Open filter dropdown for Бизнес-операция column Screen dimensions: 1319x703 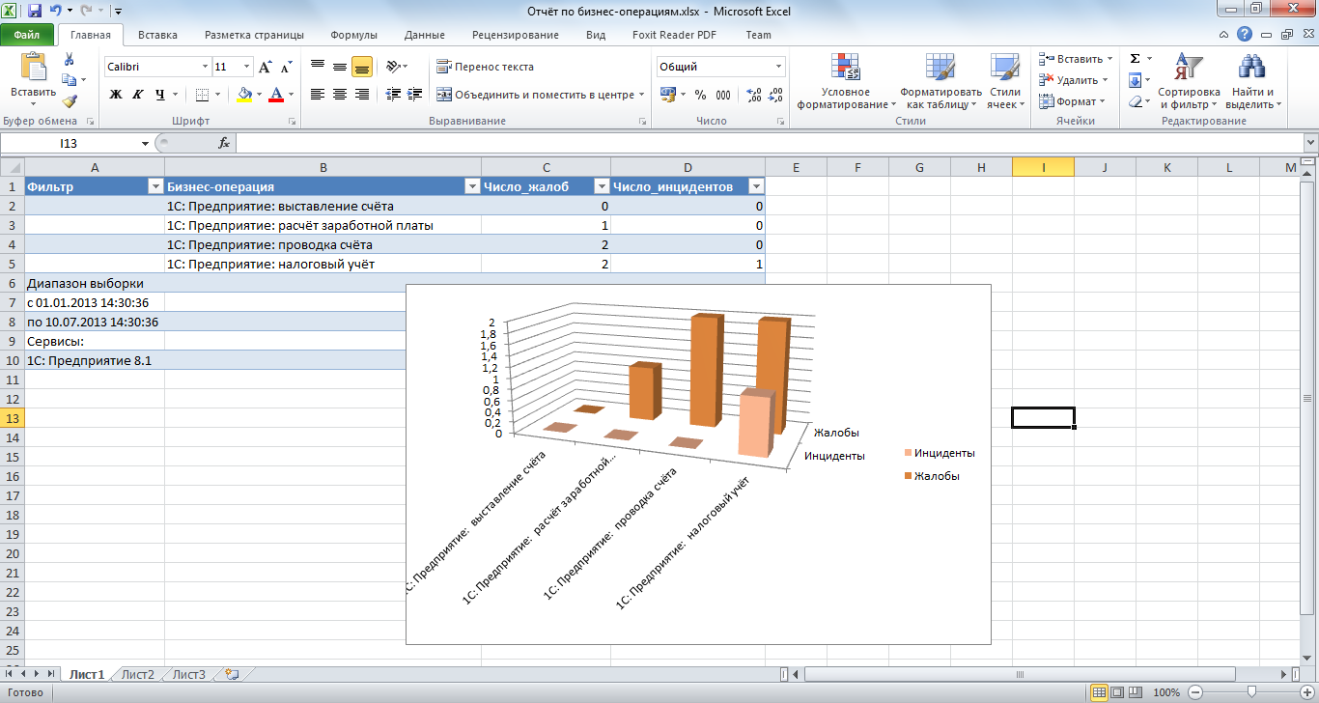(472, 186)
